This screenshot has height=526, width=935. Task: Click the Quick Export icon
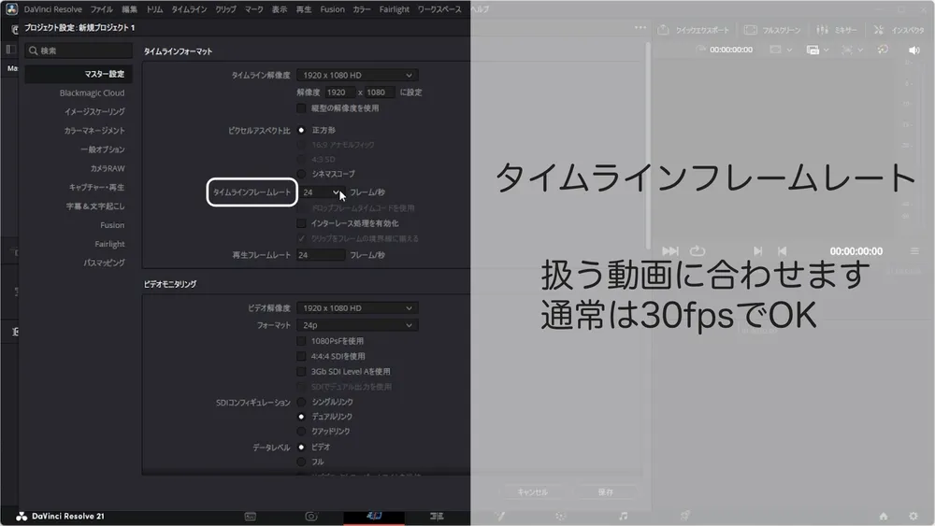(x=663, y=30)
